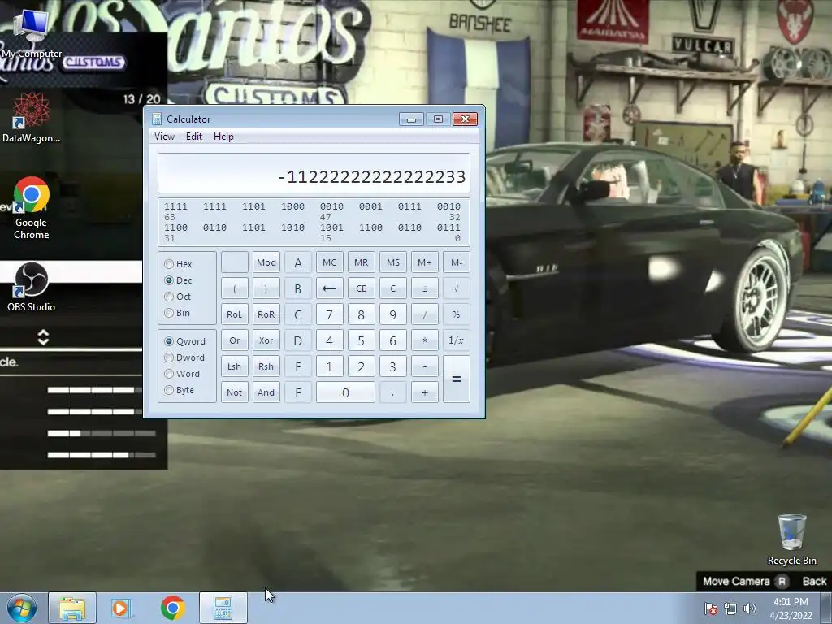
Task: Click the Rsh shift right button
Action: click(266, 366)
